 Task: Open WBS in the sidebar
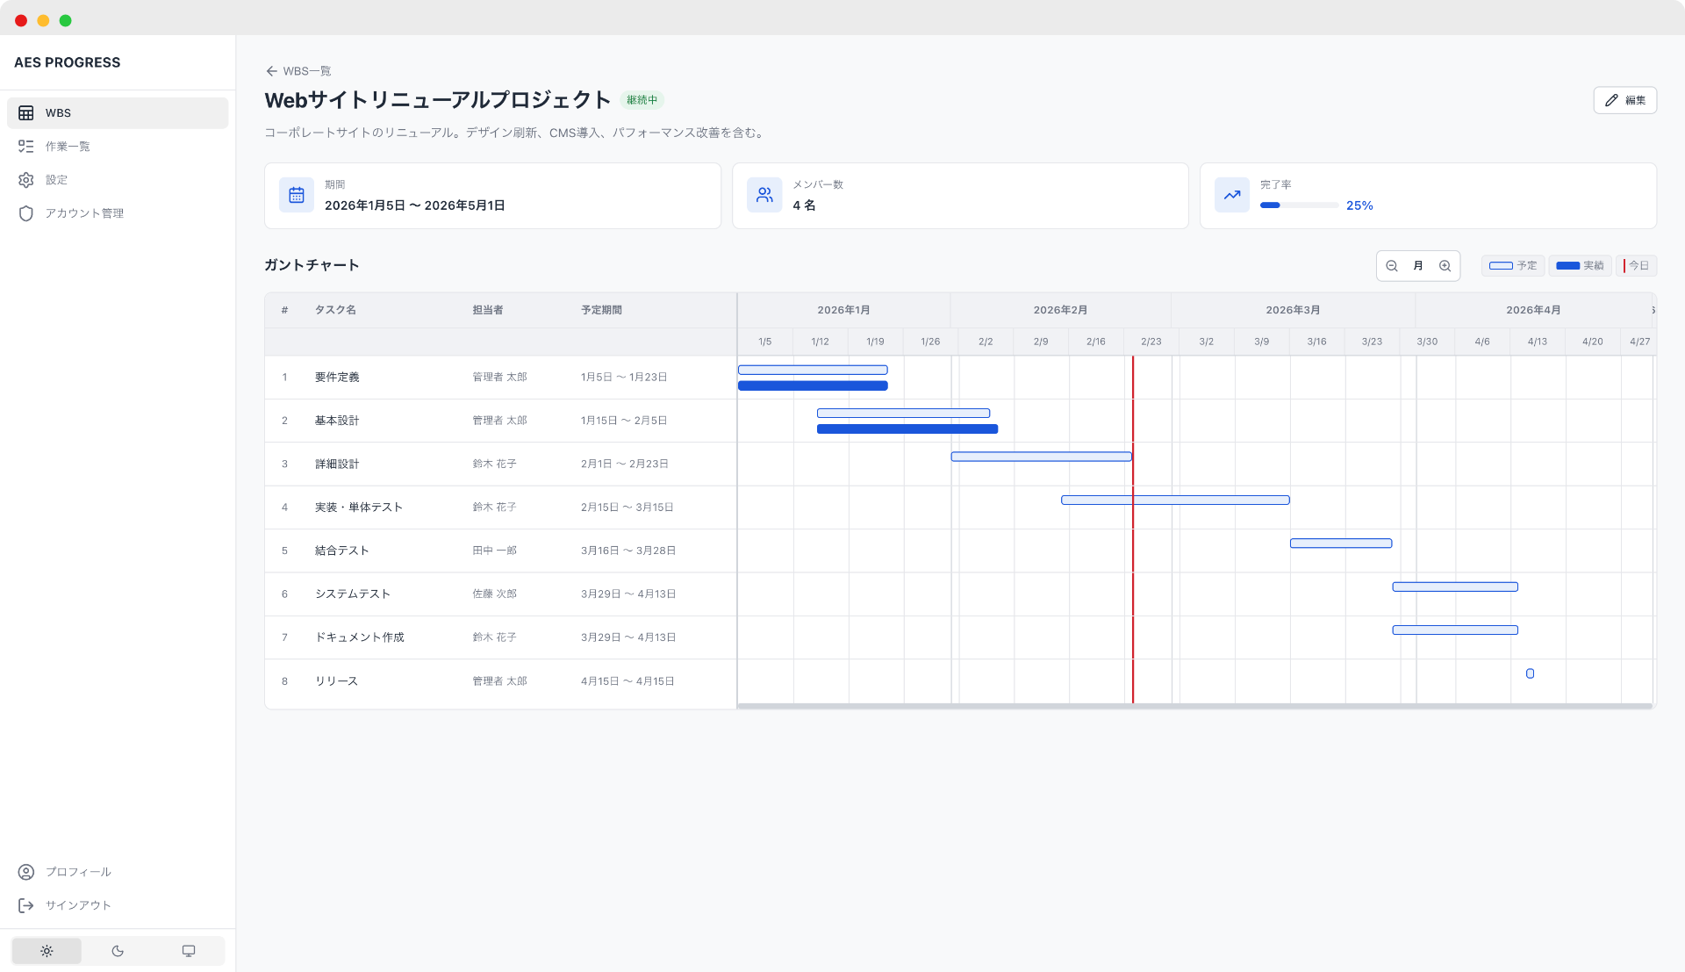tap(118, 113)
